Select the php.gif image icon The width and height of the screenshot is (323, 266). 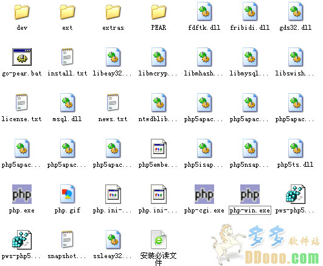click(68, 194)
